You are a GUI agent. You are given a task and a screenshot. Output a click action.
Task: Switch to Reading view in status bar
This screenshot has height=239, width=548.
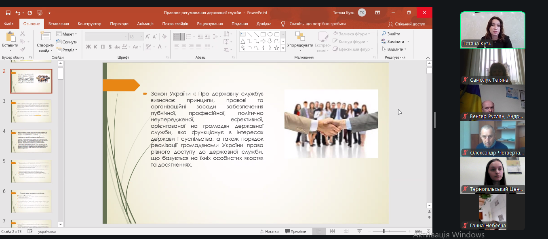346,231
